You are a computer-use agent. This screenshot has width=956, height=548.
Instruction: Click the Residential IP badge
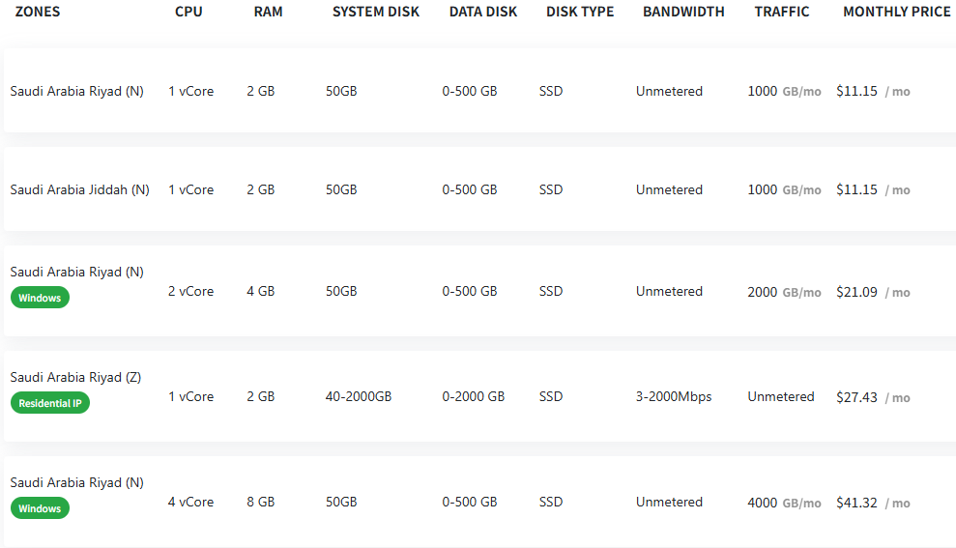(x=50, y=403)
